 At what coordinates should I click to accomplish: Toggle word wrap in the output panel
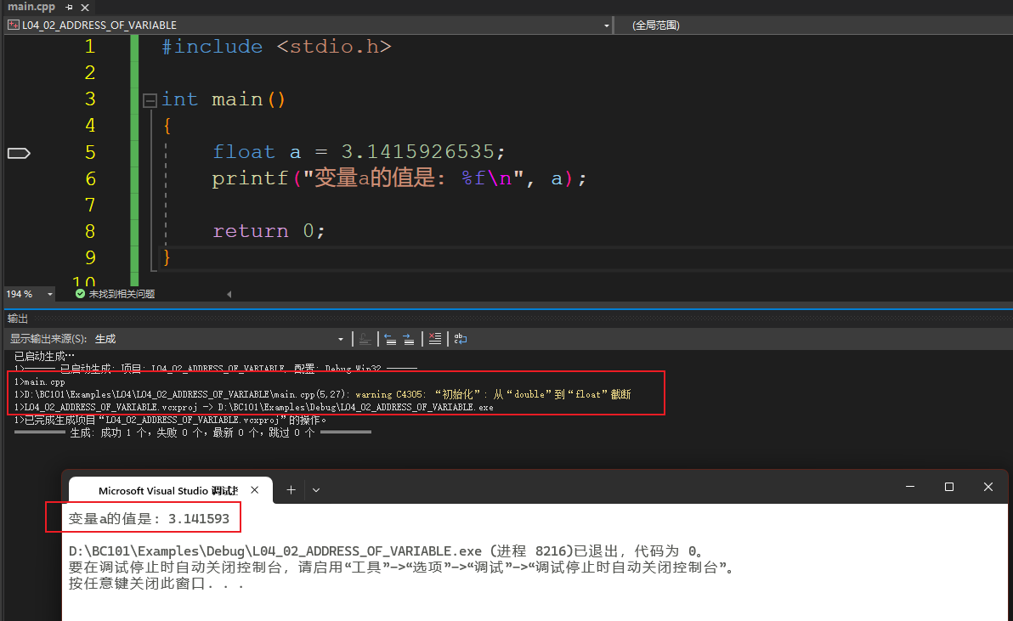[x=461, y=339]
